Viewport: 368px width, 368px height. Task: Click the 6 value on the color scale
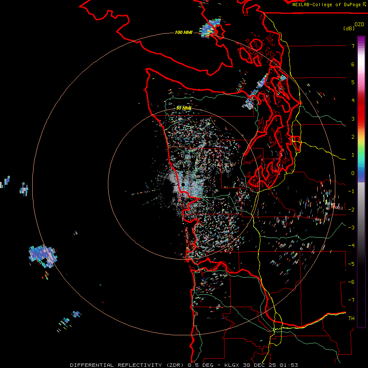click(353, 64)
